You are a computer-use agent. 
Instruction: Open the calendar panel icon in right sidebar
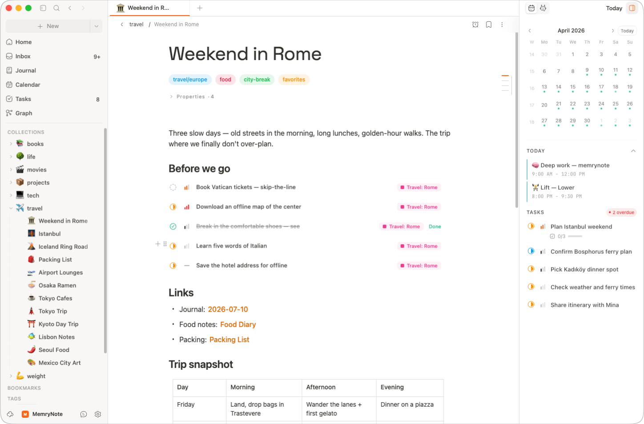tap(531, 8)
